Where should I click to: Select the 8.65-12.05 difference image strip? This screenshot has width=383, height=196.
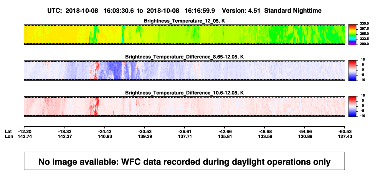click(184, 71)
